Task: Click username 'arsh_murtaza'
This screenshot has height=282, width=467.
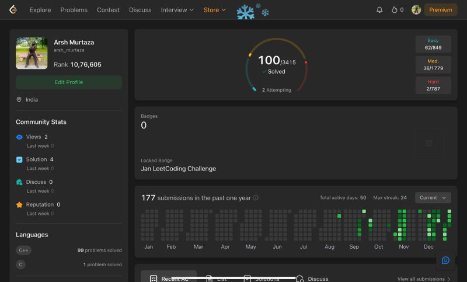Action: (x=69, y=50)
